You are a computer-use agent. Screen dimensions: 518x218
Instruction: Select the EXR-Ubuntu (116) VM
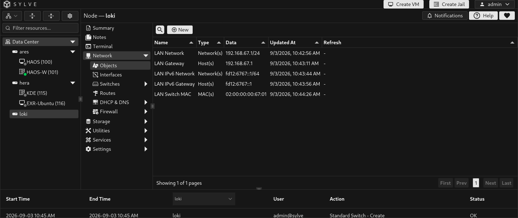[46, 103]
